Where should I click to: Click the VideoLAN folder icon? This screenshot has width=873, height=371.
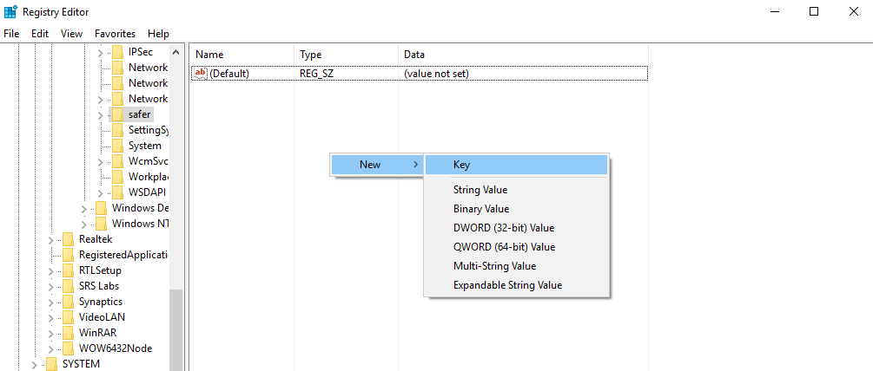(68, 317)
